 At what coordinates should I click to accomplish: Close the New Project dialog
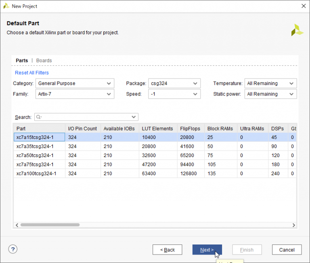(303, 6)
